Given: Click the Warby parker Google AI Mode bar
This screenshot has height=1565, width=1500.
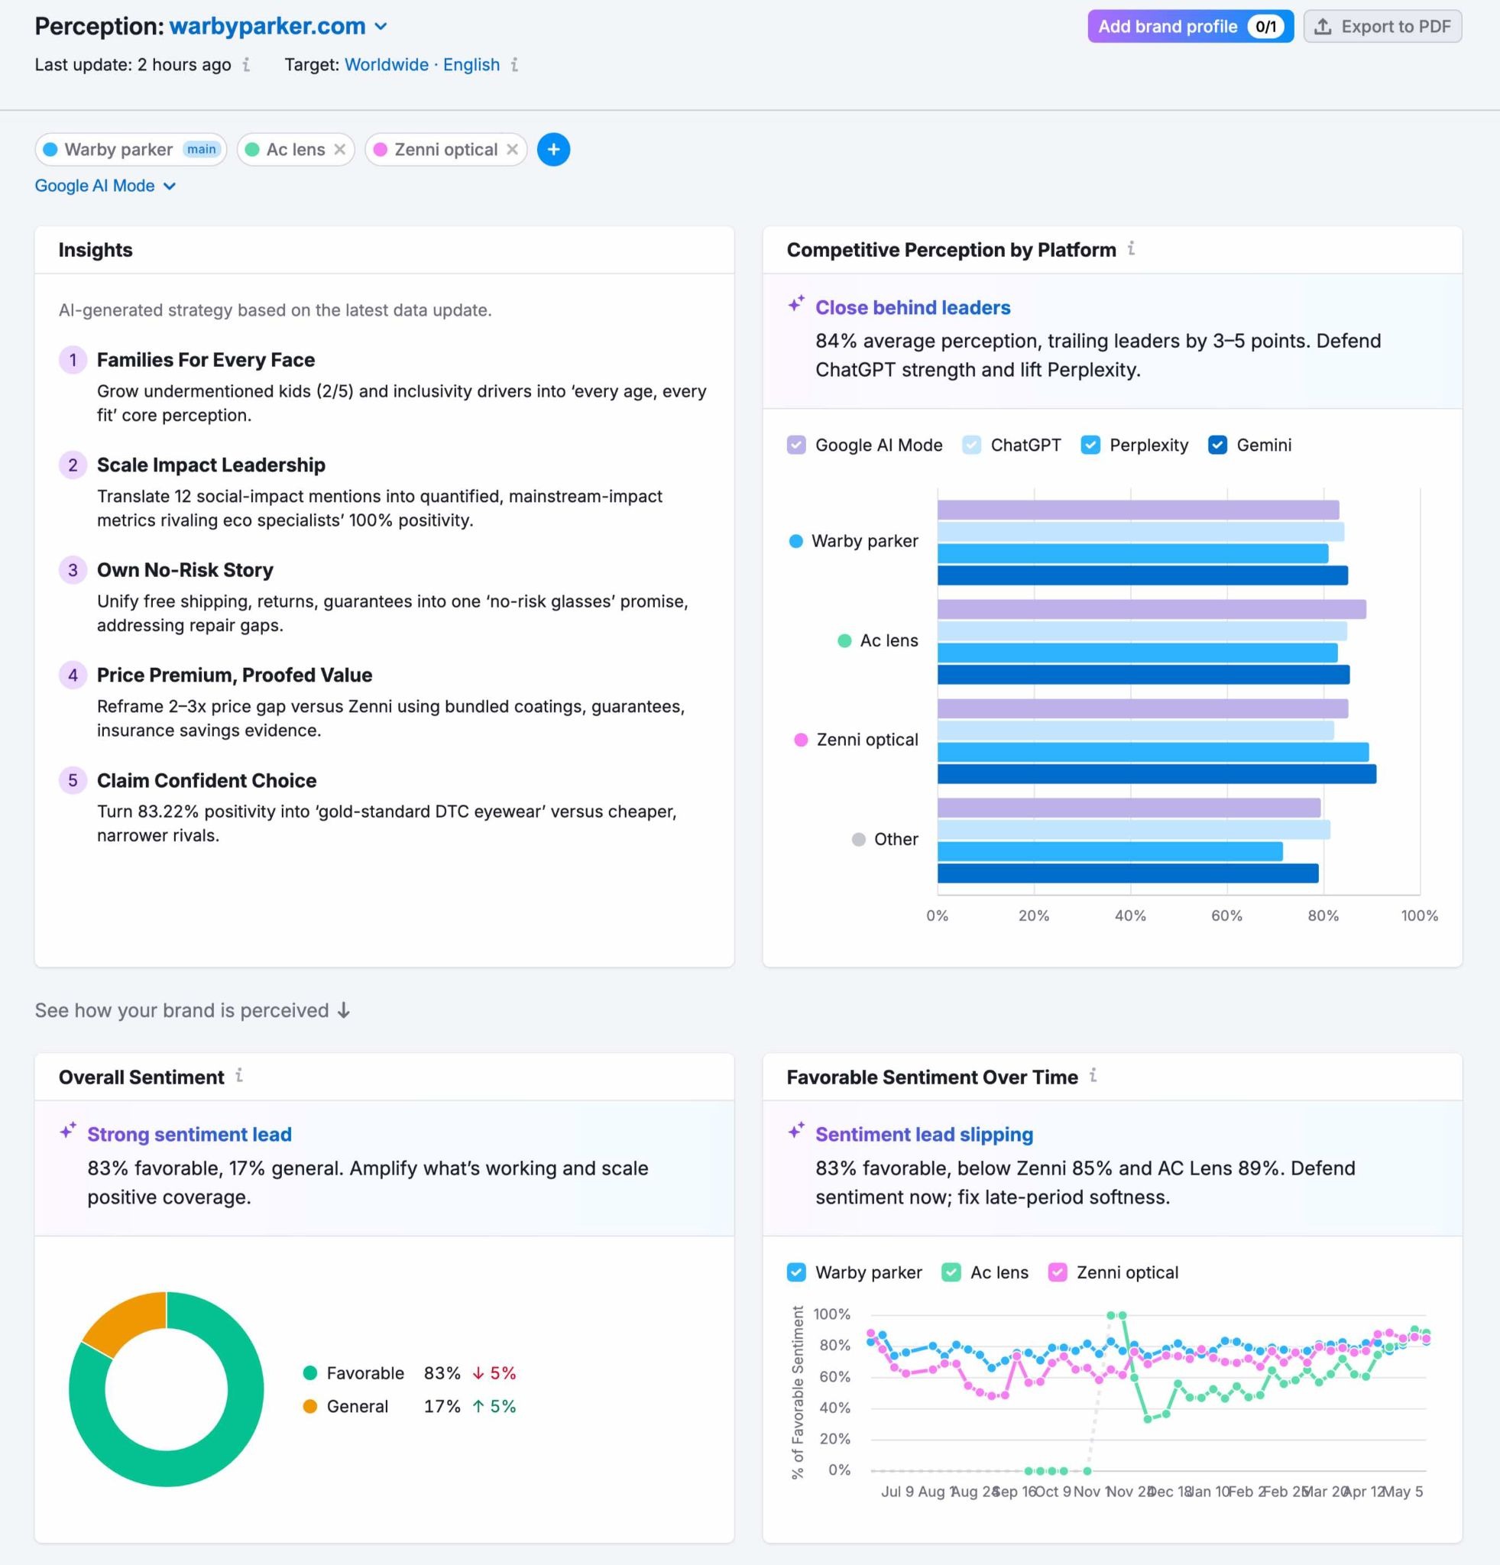Looking at the screenshot, I should tap(1138, 510).
